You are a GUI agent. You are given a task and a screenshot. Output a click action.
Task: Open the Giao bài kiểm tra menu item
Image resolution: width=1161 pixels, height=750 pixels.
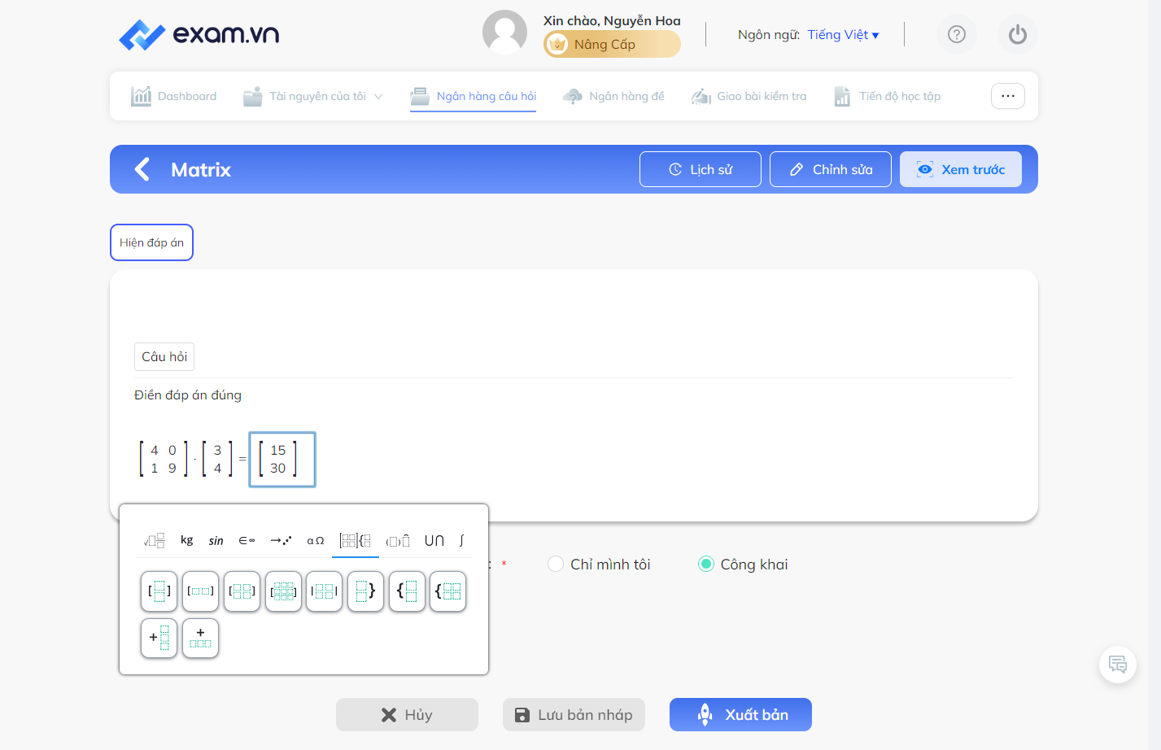[749, 96]
